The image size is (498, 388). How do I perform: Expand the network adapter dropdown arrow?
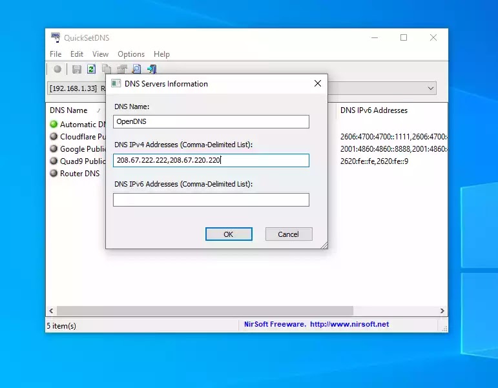431,88
